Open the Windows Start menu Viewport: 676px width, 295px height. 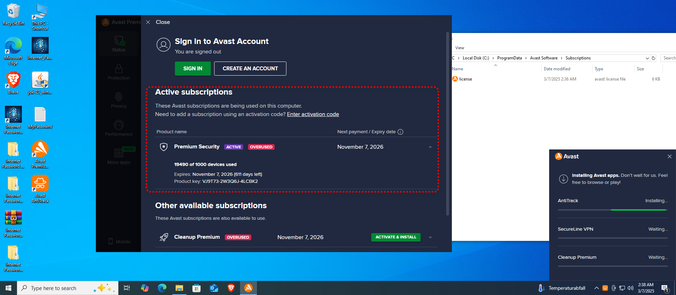pos(8,288)
